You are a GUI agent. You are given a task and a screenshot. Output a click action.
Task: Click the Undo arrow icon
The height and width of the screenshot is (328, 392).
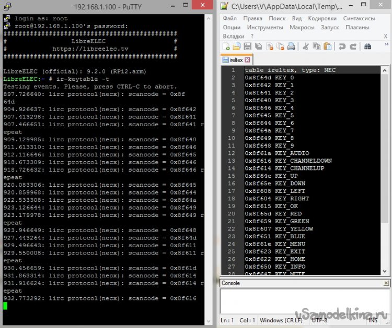342,46
